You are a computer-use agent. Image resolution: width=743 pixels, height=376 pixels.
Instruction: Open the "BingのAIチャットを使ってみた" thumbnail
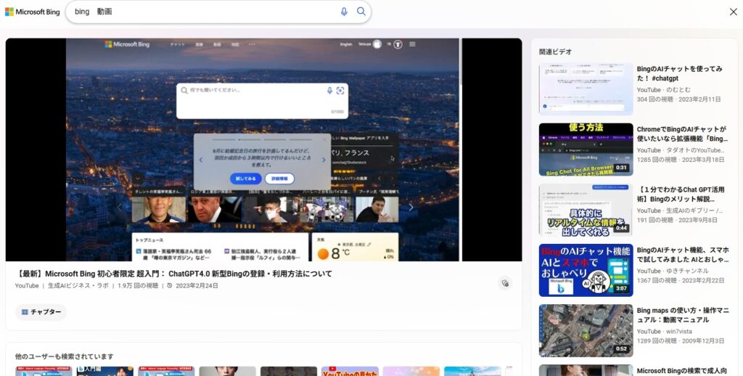tap(586, 89)
